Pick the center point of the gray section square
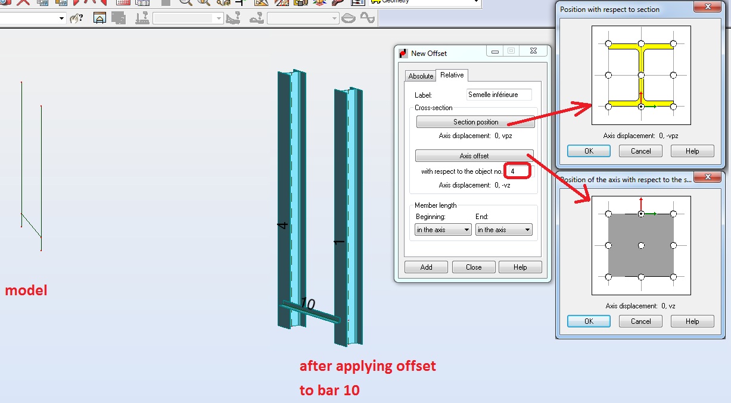Viewport: 731px width, 403px height. tap(640, 246)
